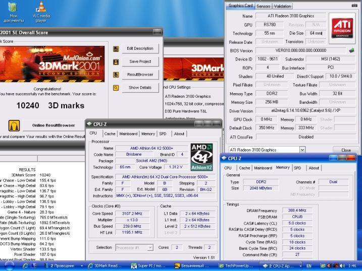The height and width of the screenshot is (271, 362).
Task: Open About tab in CPU-Z memory window
Action: click(x=314, y=168)
